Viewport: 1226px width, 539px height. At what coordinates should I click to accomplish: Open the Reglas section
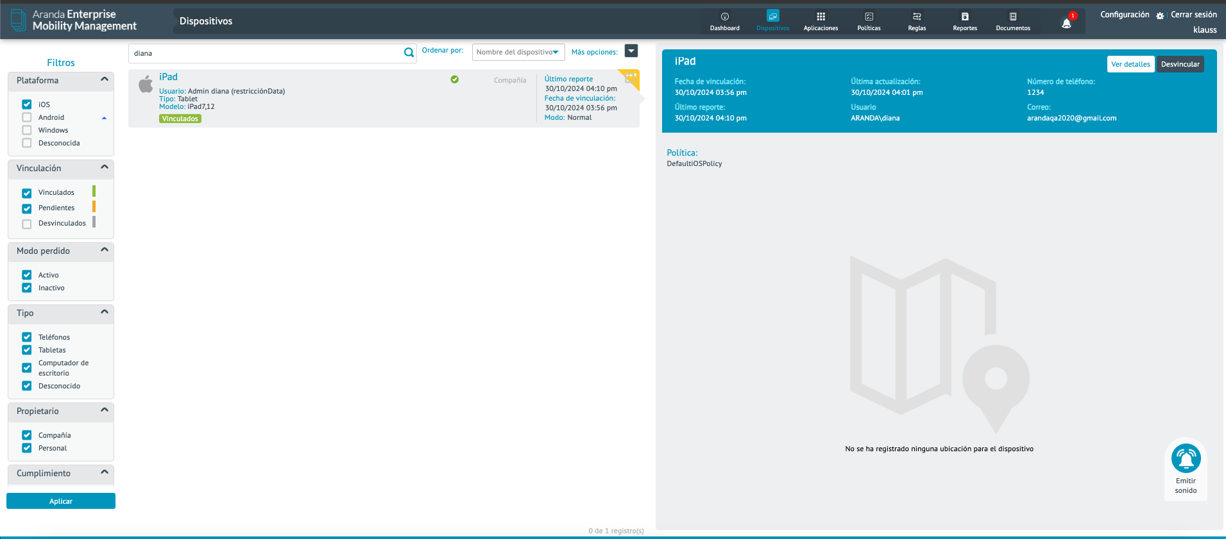pos(917,21)
